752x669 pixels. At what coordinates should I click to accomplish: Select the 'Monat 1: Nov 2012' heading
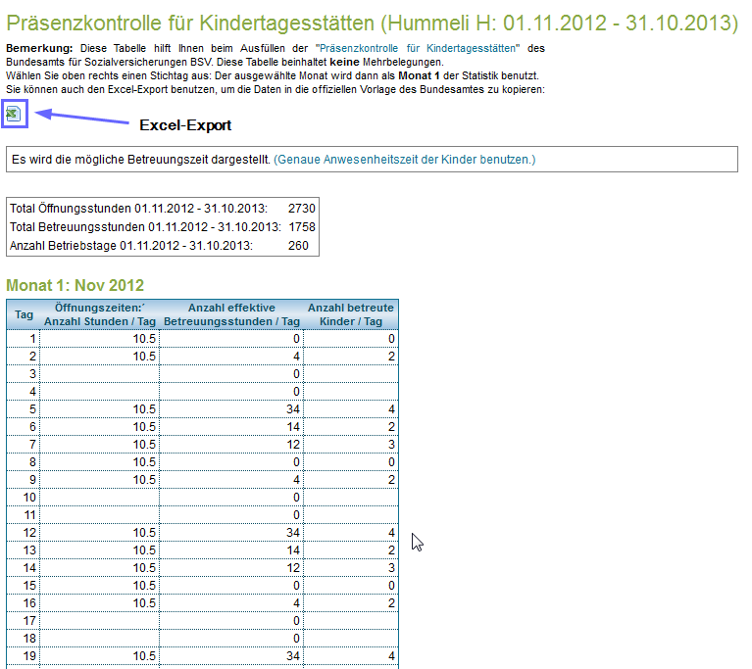[x=75, y=285]
